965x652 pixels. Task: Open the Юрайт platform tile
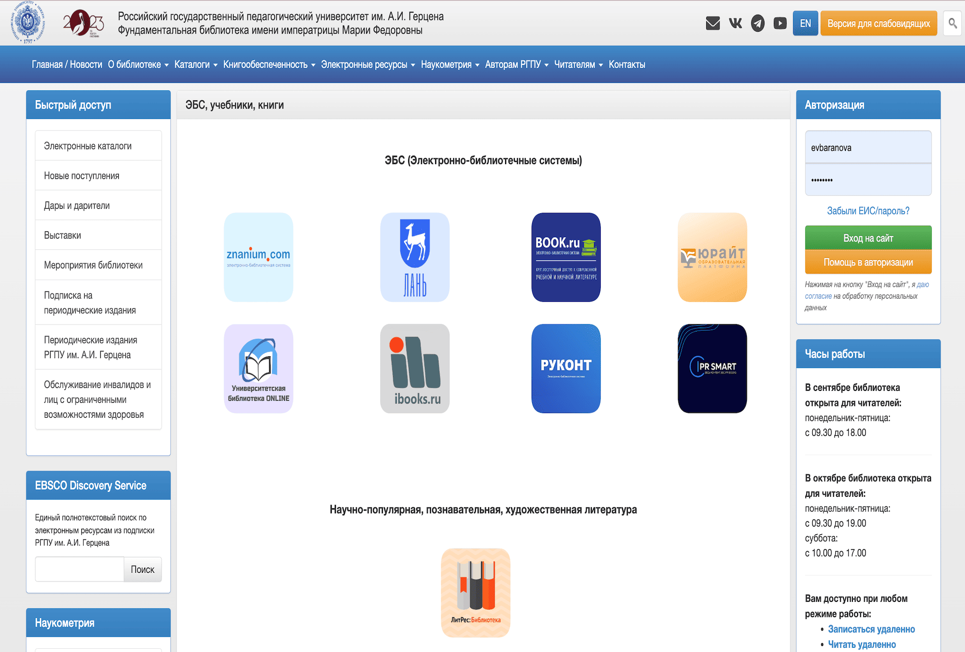pos(712,257)
